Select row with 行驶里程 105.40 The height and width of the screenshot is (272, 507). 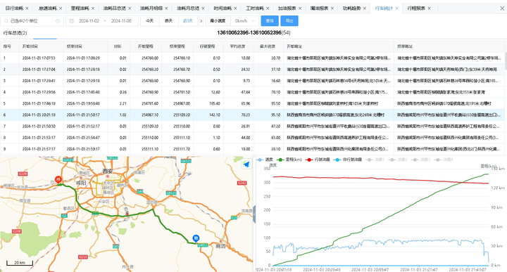click(252, 103)
